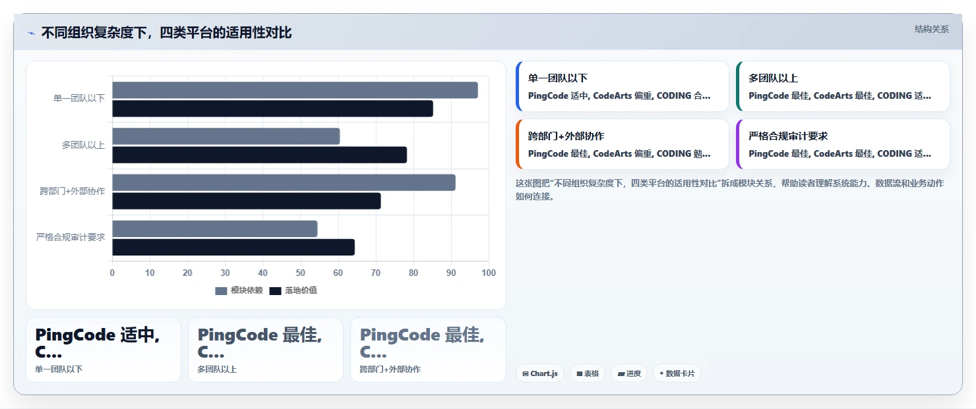Select the bottom stat card captioned 单一团队以下
The height and width of the screenshot is (409, 976).
104,350
